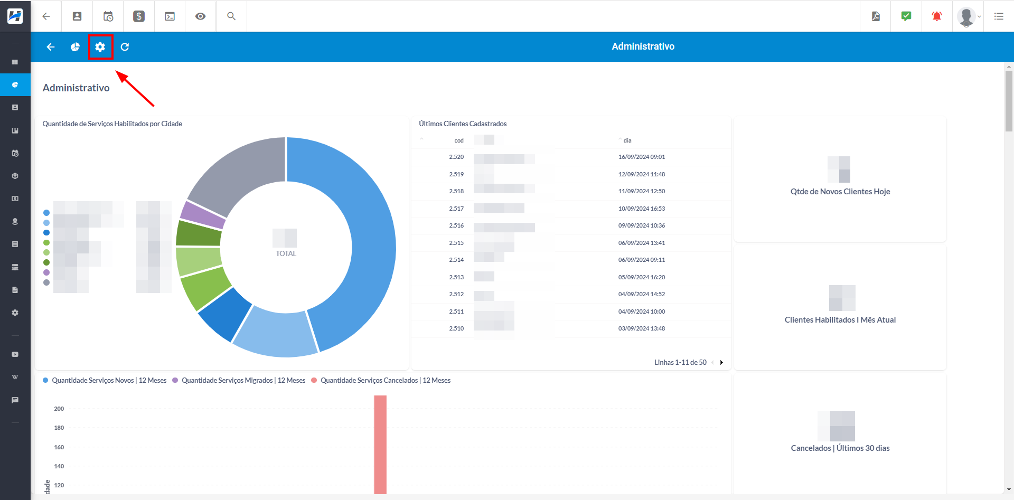This screenshot has width=1014, height=500.
Task: Click the white back arrow in blue bar
Action: pyautogui.click(x=51, y=47)
